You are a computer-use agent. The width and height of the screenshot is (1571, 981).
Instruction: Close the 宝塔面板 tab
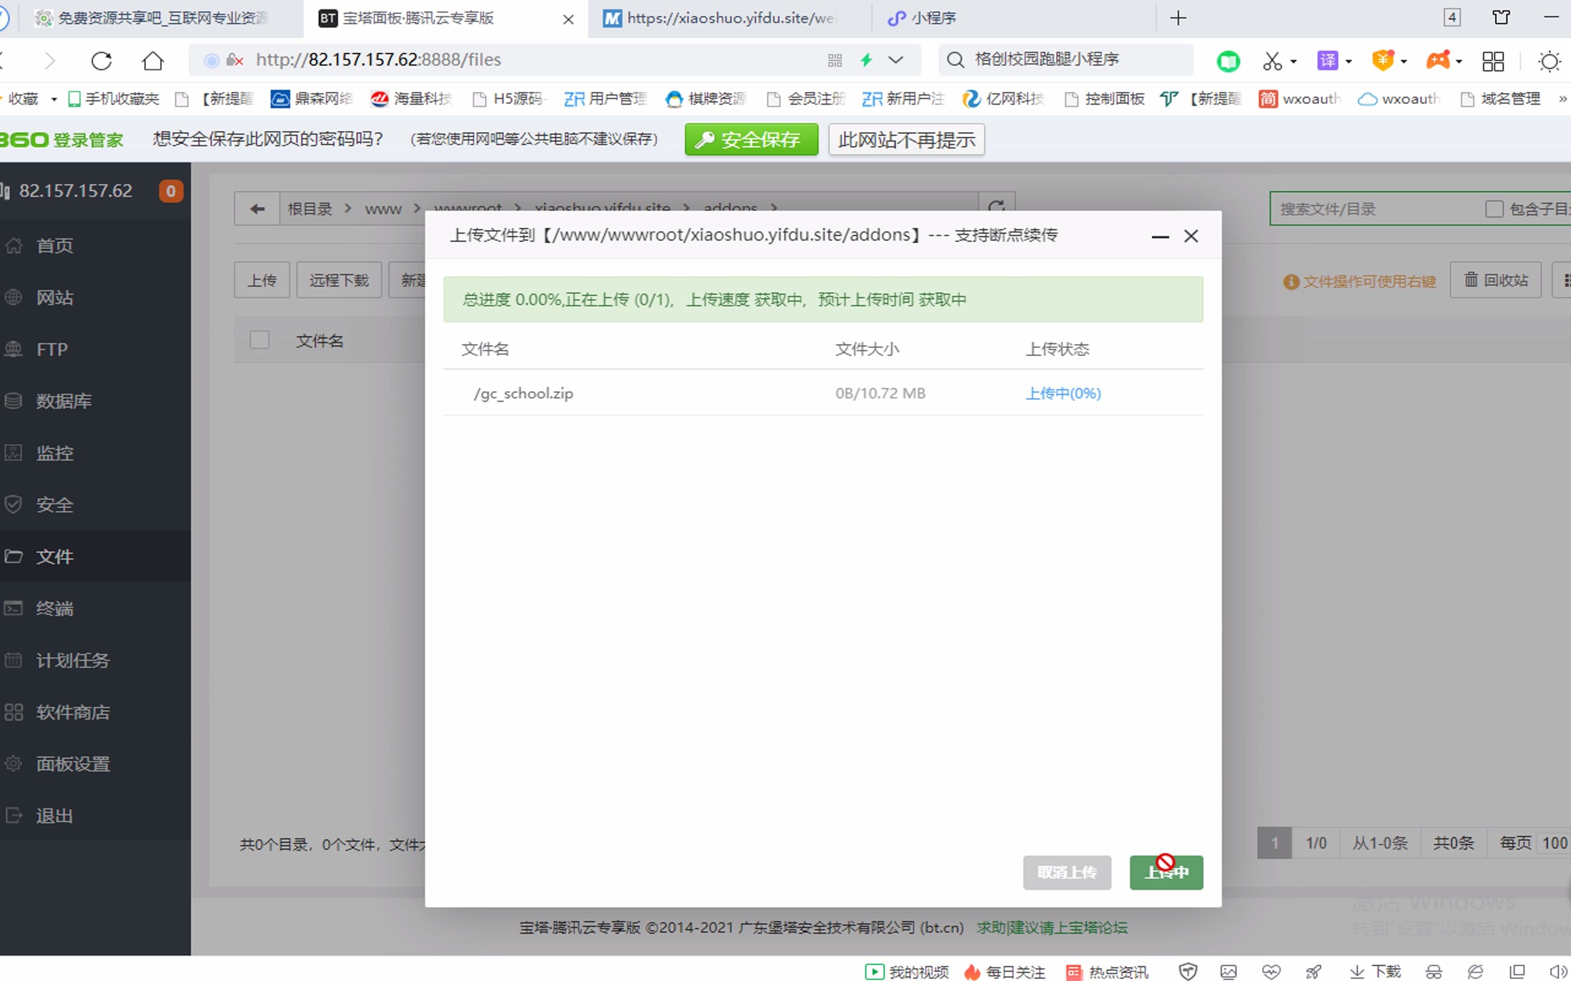click(x=568, y=20)
